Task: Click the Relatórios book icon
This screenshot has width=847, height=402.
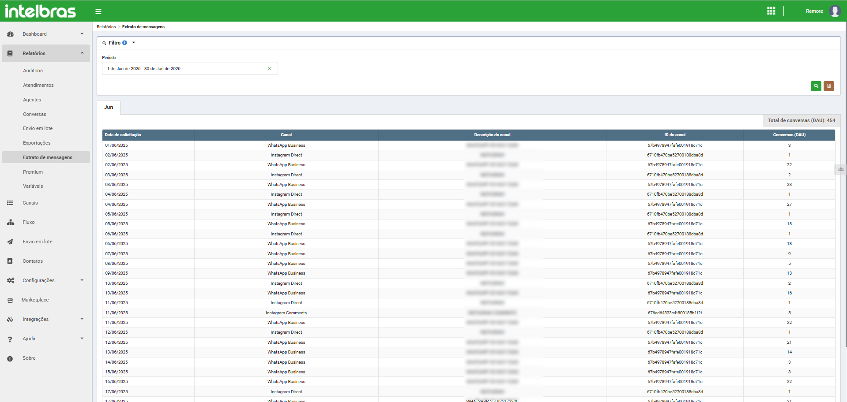Action: pos(10,53)
